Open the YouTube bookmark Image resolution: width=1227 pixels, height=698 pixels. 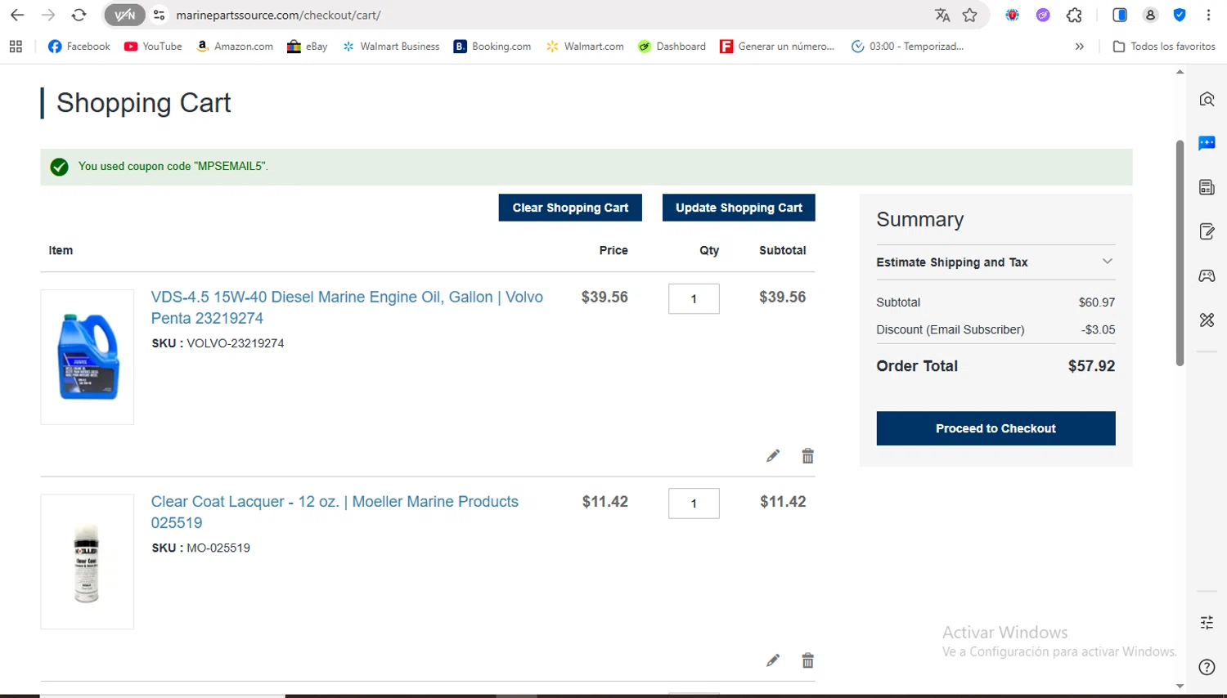click(x=153, y=47)
